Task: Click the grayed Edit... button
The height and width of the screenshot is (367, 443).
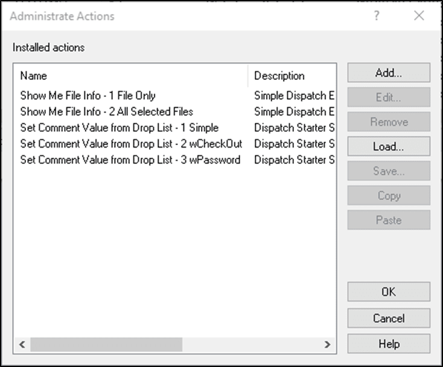Action: (x=389, y=97)
